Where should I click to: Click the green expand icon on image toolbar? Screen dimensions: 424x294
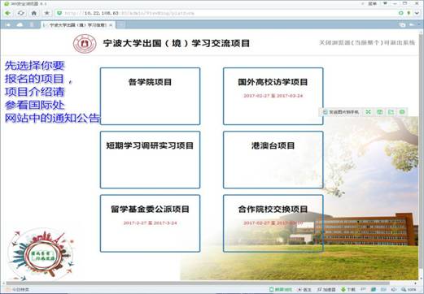coord(368,112)
